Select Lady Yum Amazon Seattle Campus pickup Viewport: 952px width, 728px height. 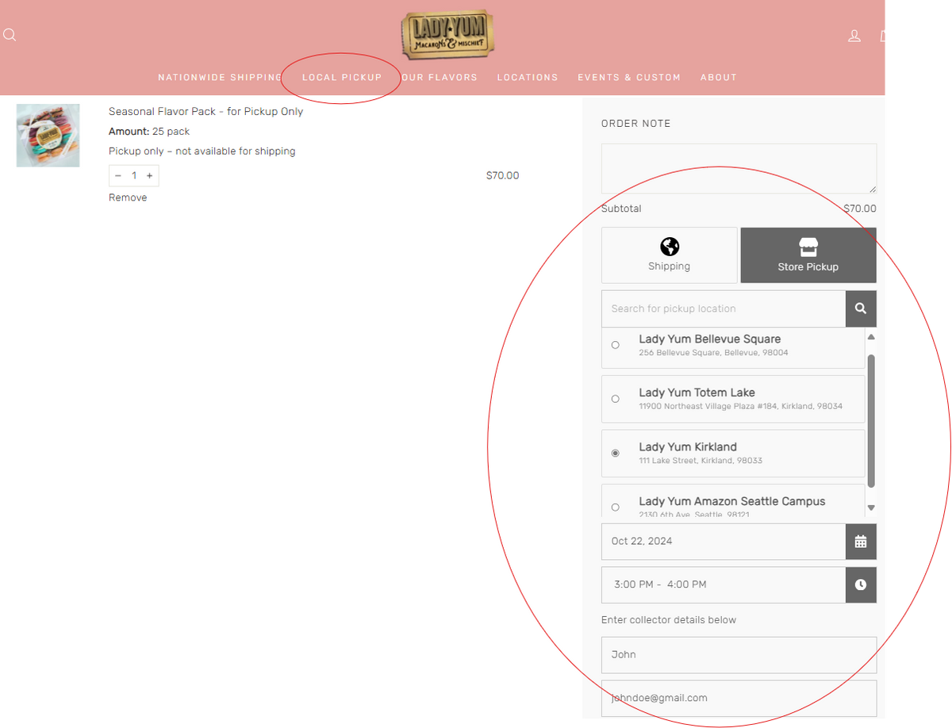pos(616,507)
